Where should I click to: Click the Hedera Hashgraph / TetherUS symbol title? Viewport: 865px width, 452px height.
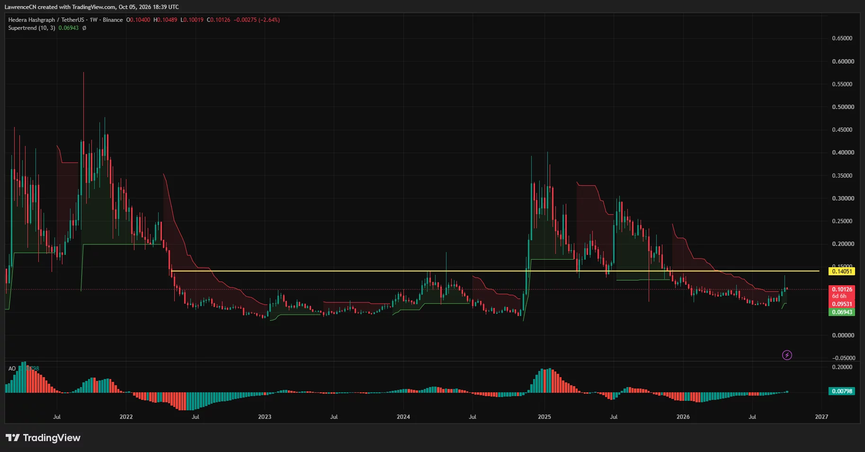(46, 20)
